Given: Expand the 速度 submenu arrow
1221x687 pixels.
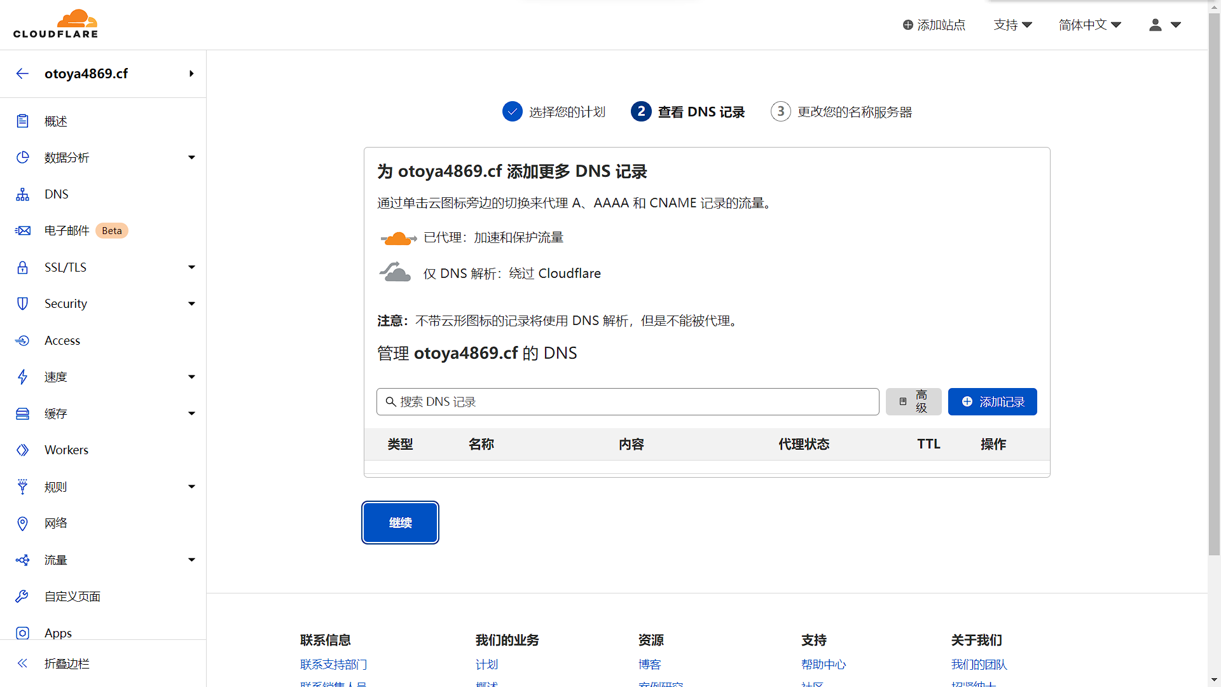Looking at the screenshot, I should [x=191, y=377].
